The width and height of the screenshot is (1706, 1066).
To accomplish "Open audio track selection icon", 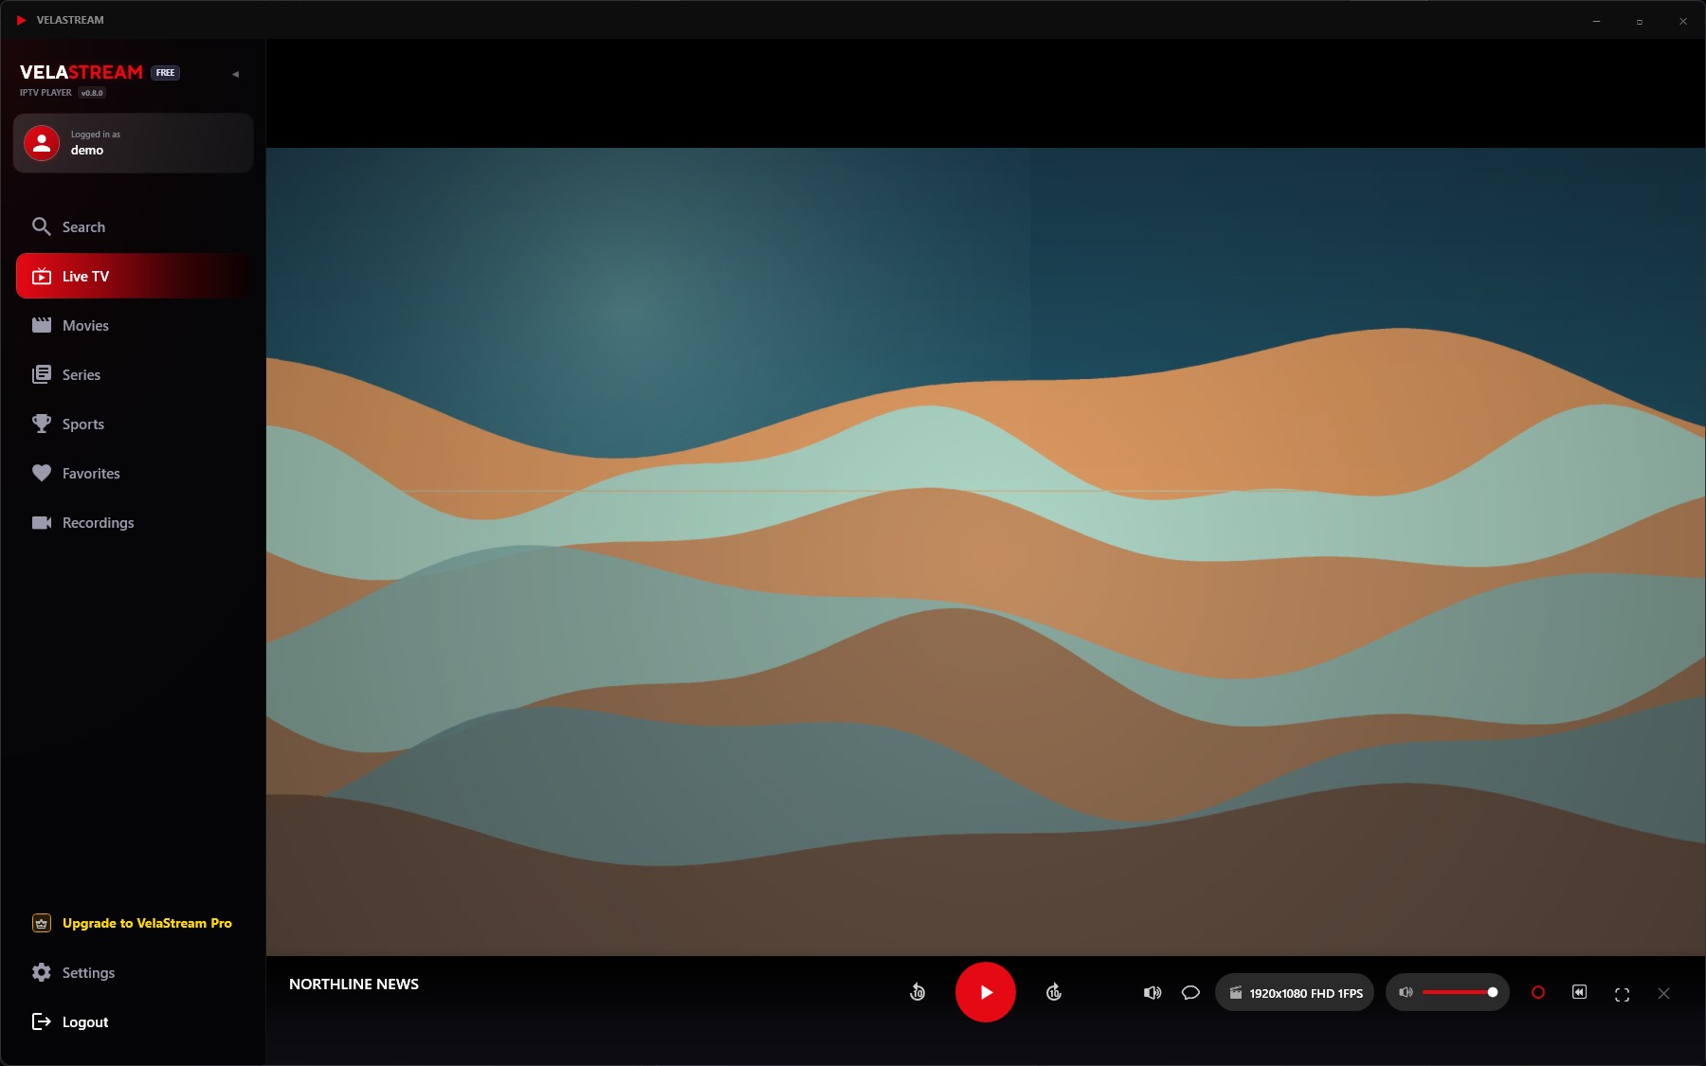I will pos(1152,993).
